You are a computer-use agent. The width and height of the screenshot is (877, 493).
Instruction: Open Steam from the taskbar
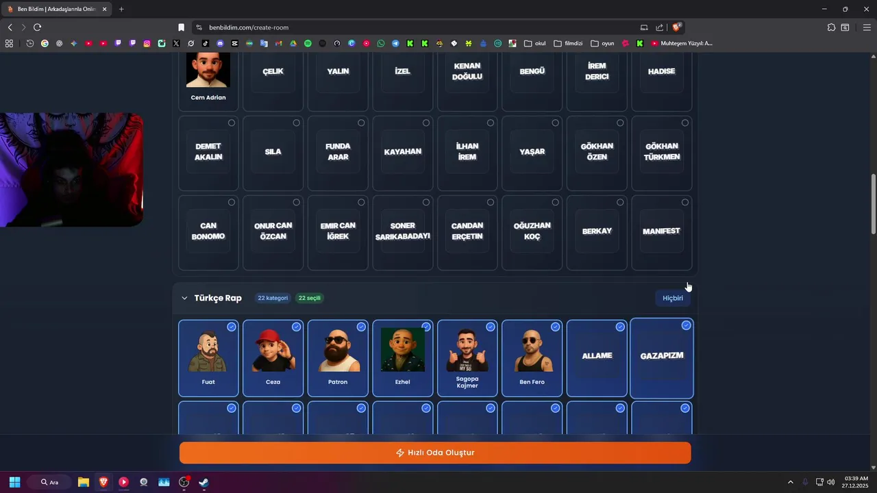[204, 482]
